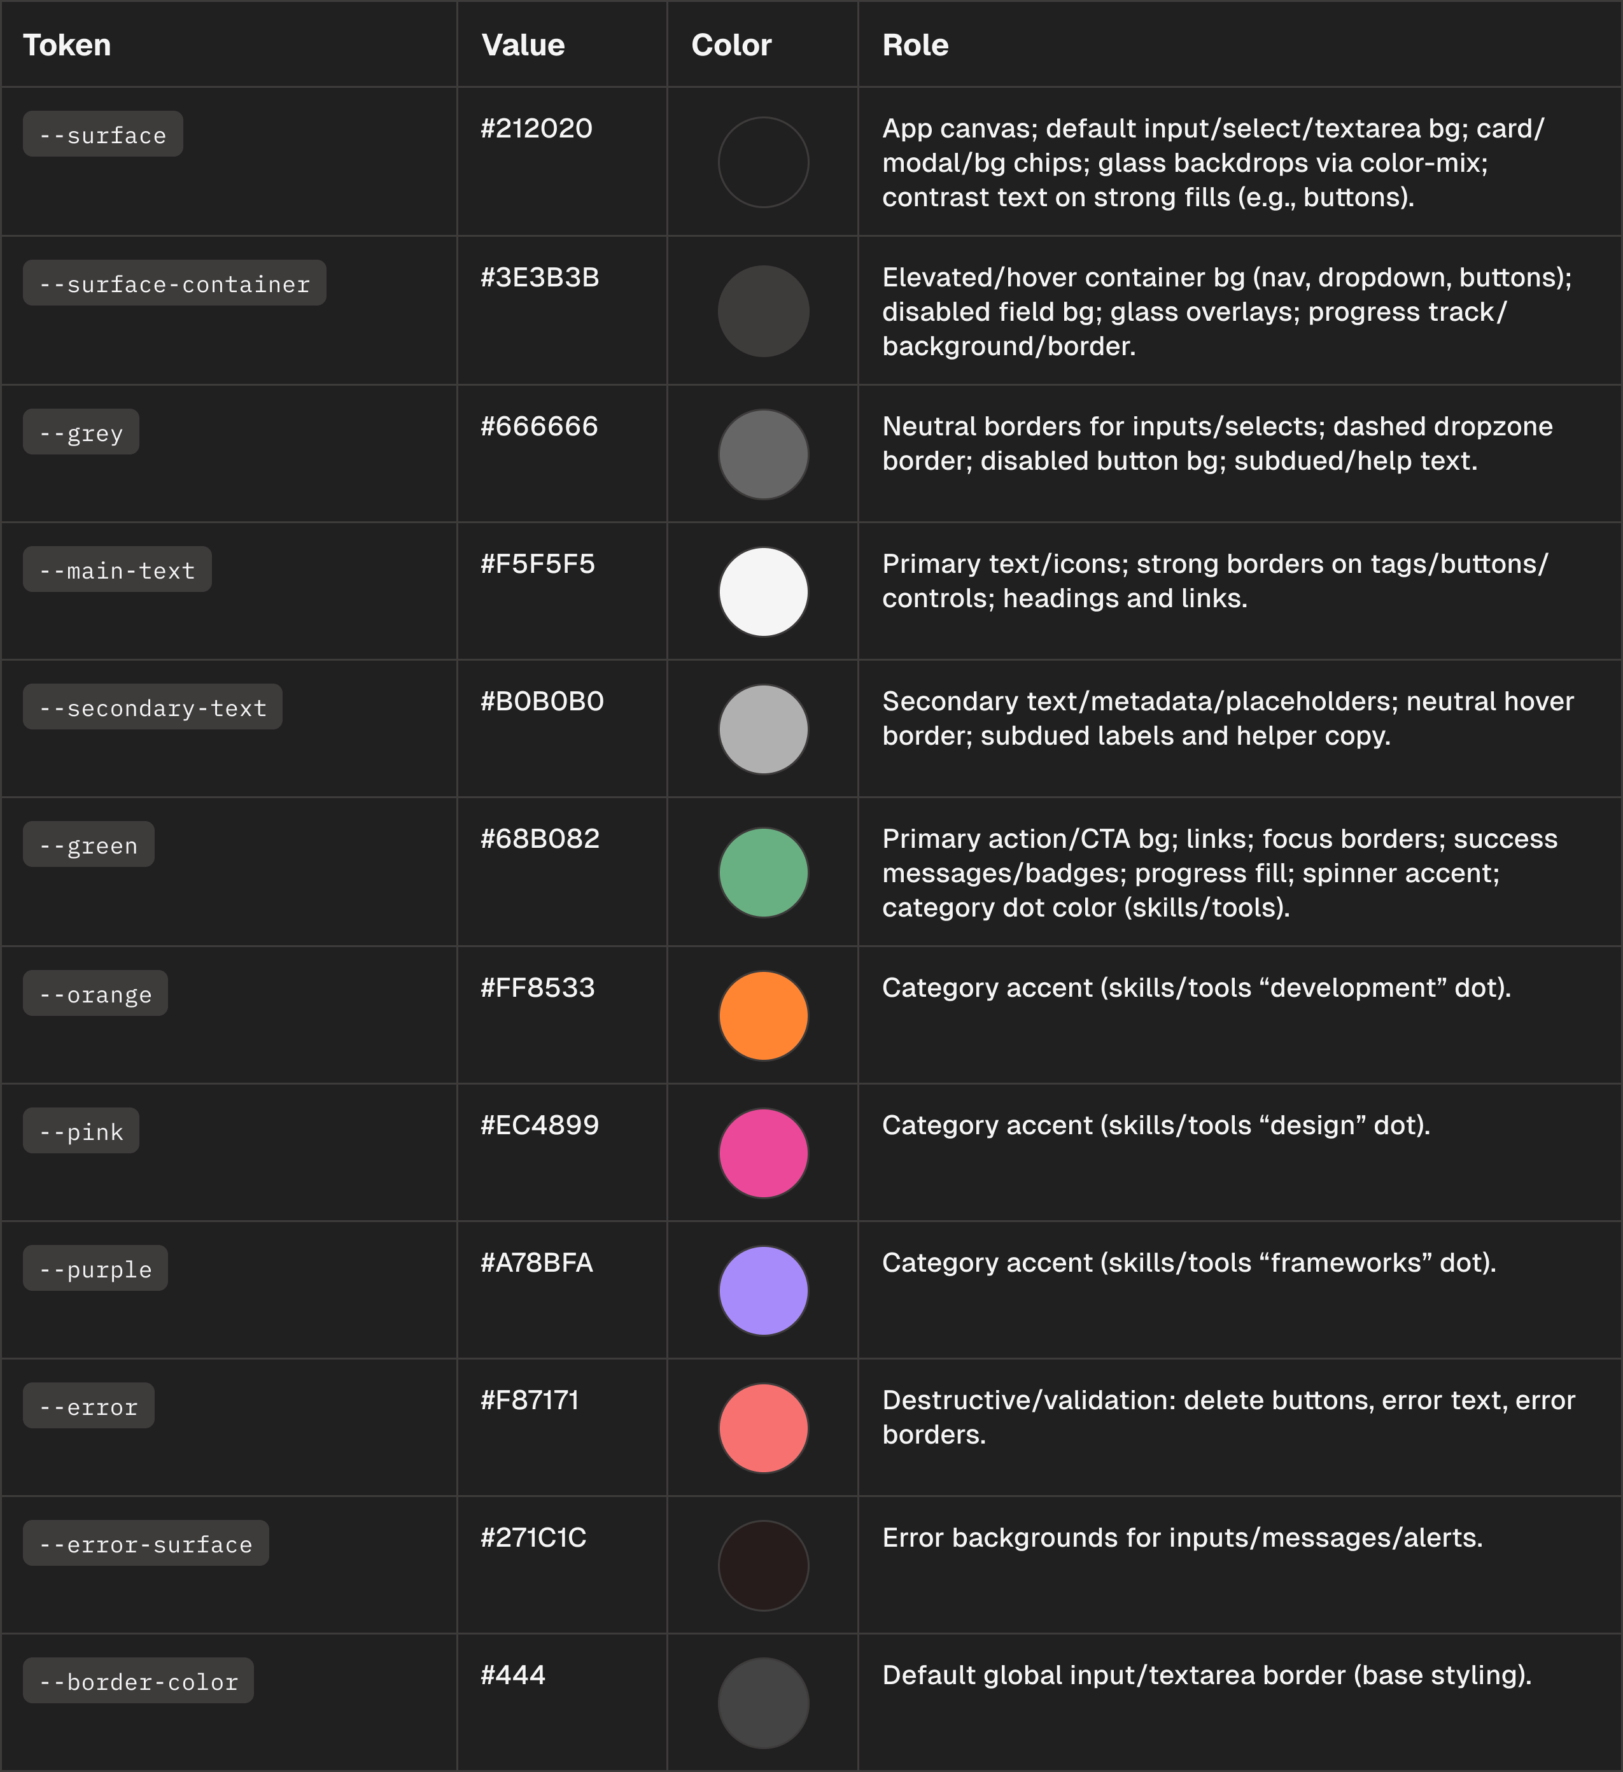Screen dimensions: 1623x1772
Task: Click the surface-container dark swatch
Action: pyautogui.click(x=762, y=311)
